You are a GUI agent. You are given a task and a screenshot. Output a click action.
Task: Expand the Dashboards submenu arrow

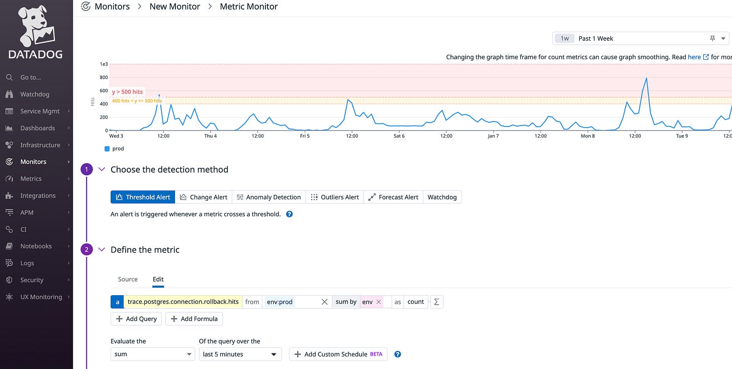(68, 128)
